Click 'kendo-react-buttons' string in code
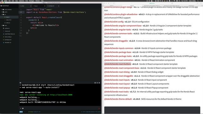 pos(75,12)
